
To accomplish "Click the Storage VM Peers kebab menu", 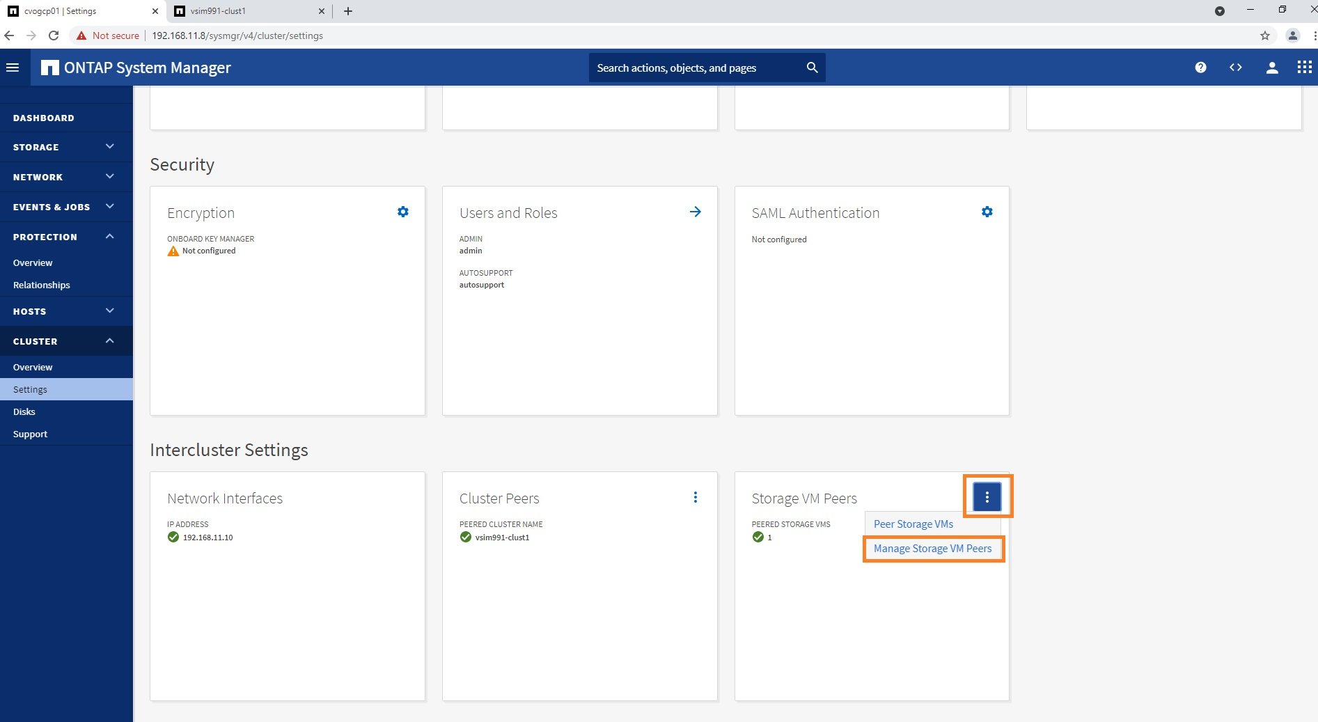I will pos(987,497).
